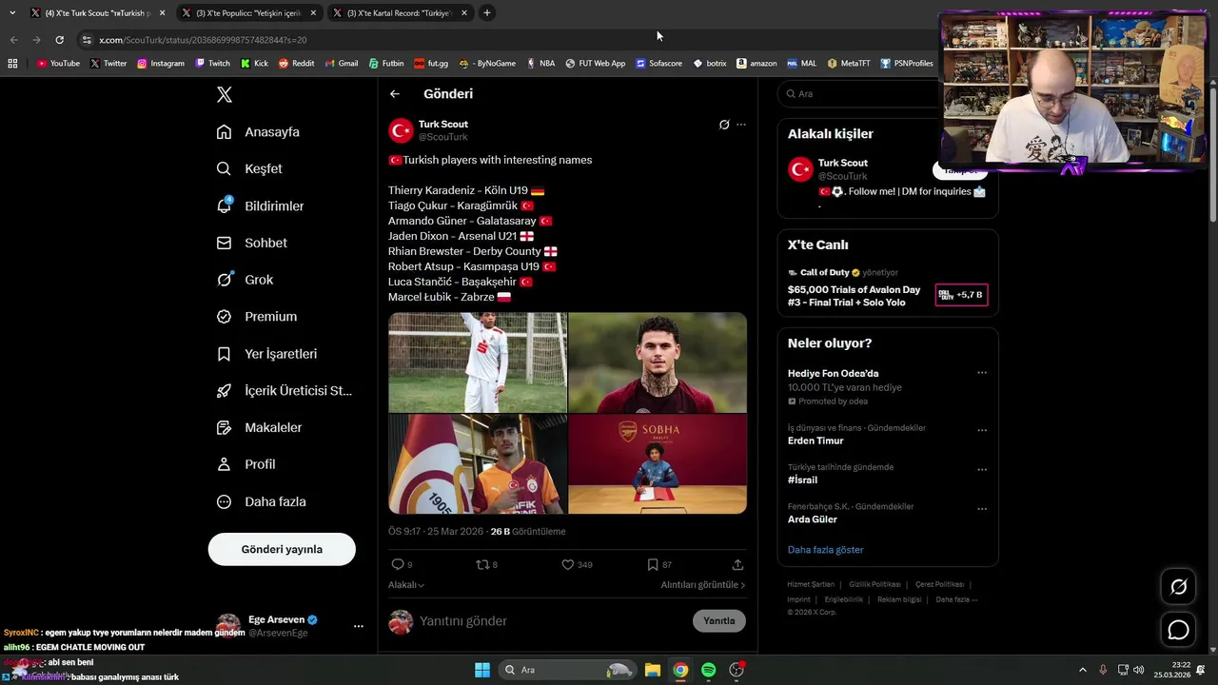
Task: Click the Windows taskbar Ara search box
Action: 566,670
